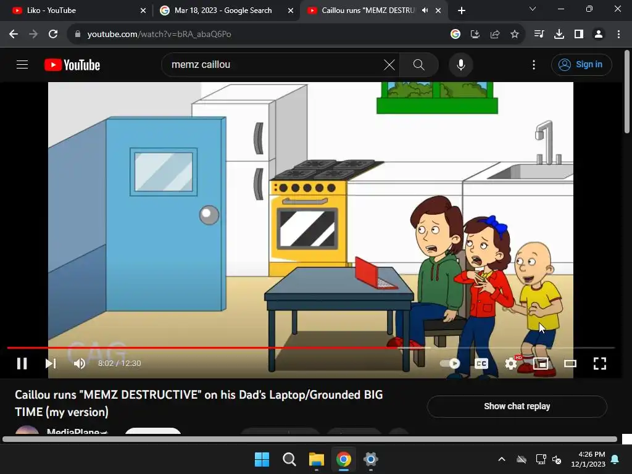Show hidden system tray icons
This screenshot has width=632, height=474.
[502, 459]
